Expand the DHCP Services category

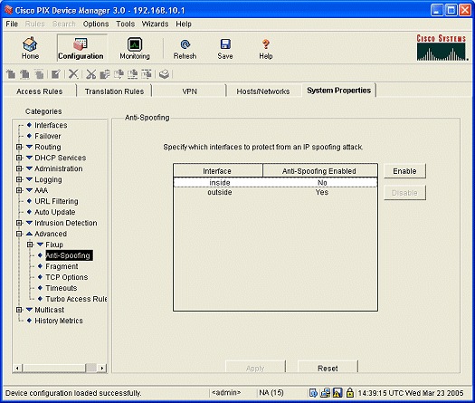19,158
